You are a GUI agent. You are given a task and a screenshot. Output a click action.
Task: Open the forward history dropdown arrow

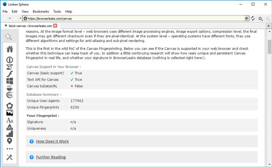click(x=20, y=18)
